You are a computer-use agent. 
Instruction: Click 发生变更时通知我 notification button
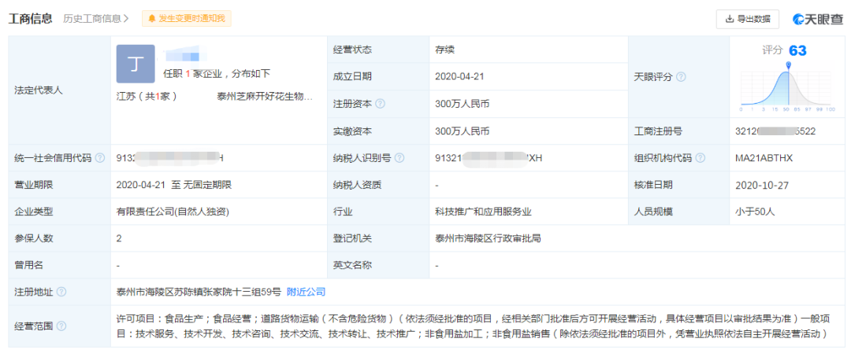tap(187, 18)
